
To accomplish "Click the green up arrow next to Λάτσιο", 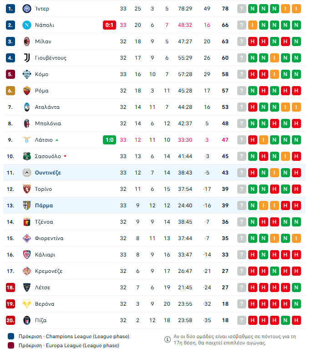I will (57, 140).
